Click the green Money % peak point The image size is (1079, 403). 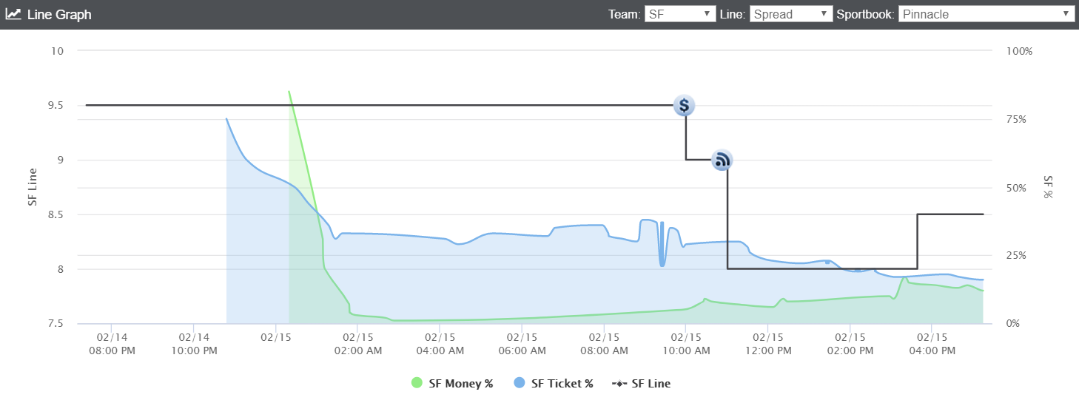click(x=289, y=92)
